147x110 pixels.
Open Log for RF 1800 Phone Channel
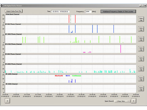141,39
